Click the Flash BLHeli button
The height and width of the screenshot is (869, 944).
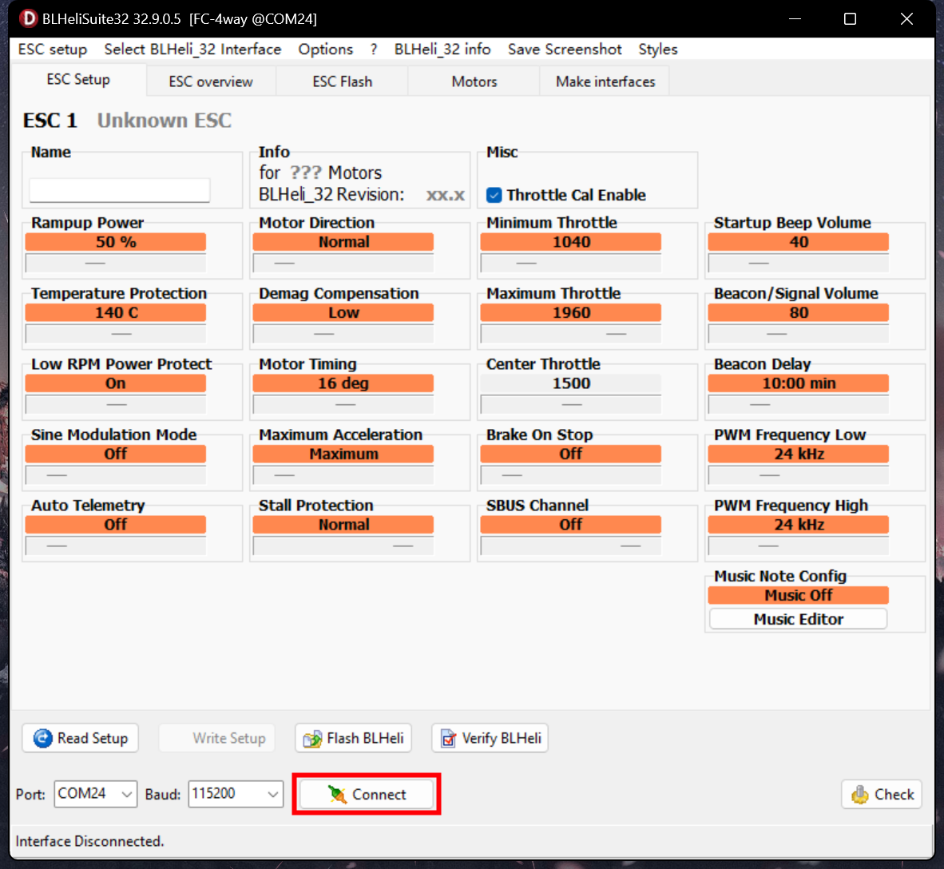353,738
